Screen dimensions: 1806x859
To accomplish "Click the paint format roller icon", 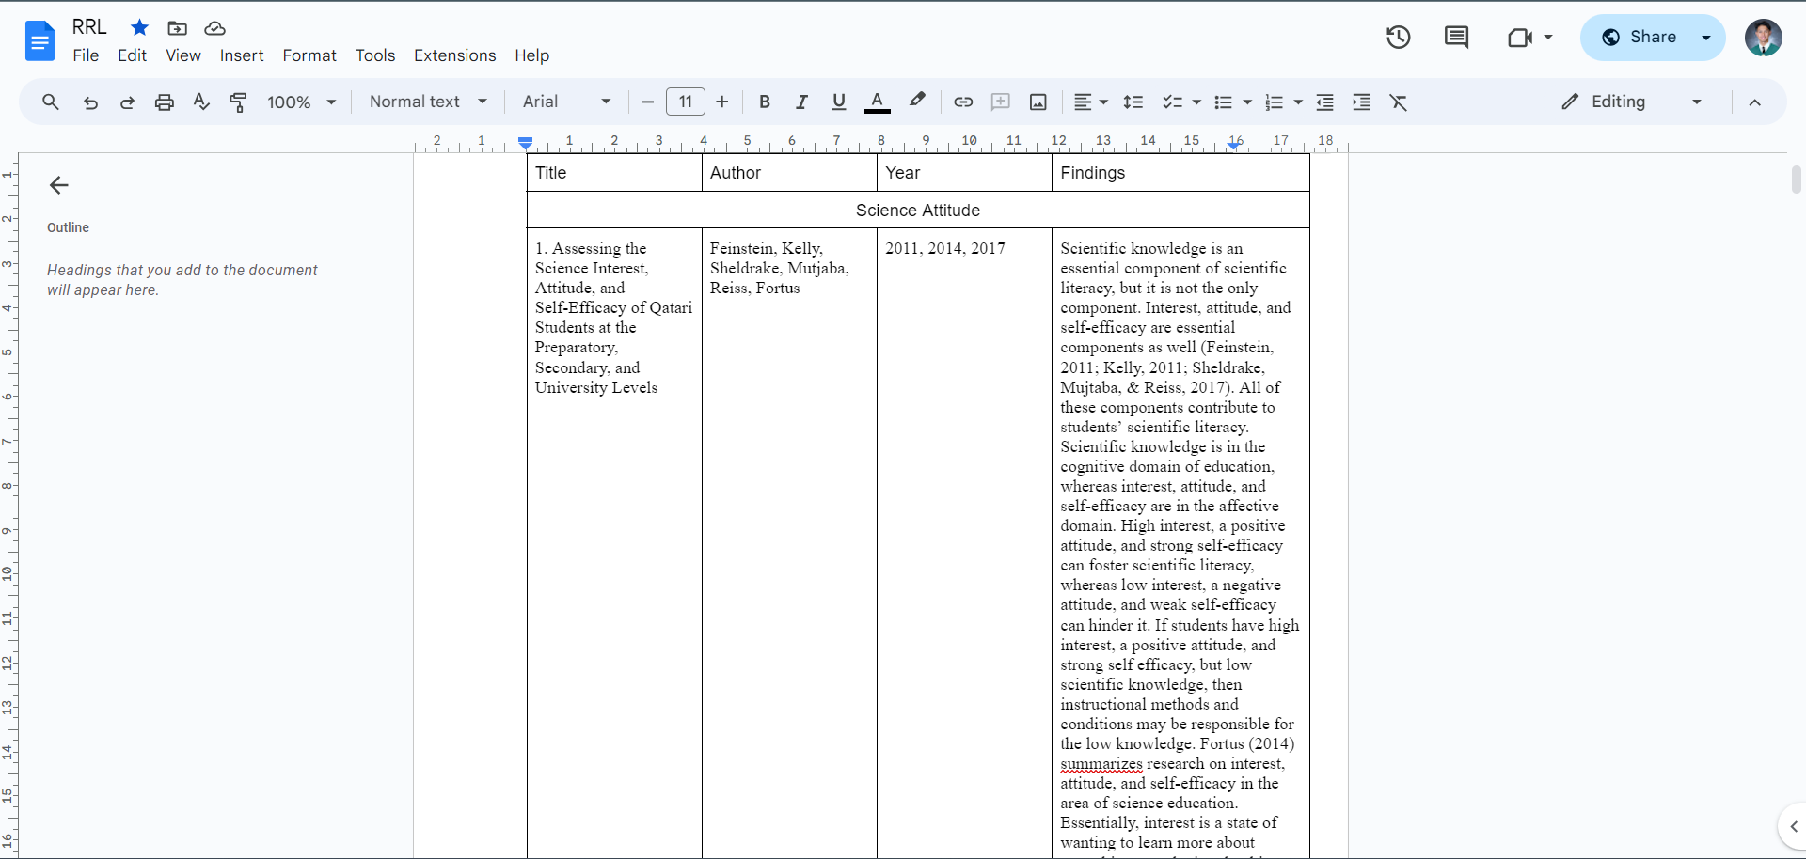I will pos(239,102).
